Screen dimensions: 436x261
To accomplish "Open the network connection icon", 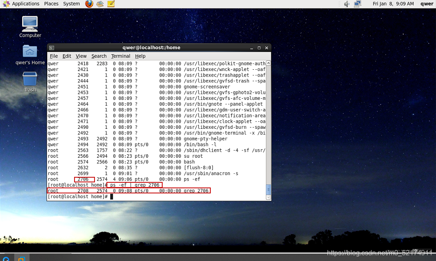I will click(x=357, y=4).
